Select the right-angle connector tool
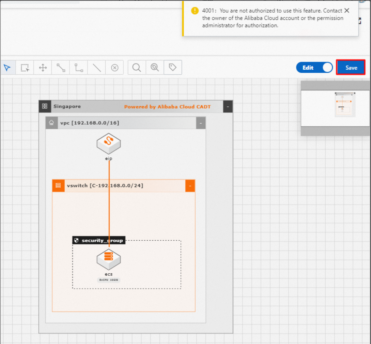The width and height of the screenshot is (371, 344). (79, 68)
